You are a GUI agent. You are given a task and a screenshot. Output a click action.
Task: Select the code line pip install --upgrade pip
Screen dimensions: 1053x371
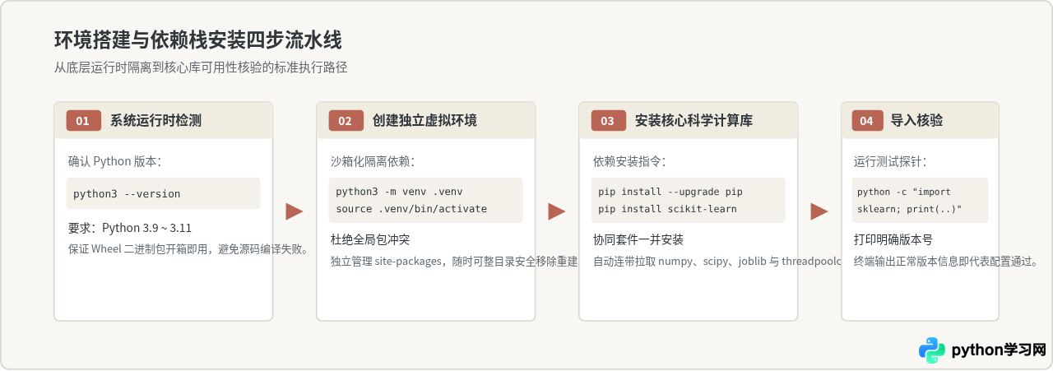click(670, 192)
